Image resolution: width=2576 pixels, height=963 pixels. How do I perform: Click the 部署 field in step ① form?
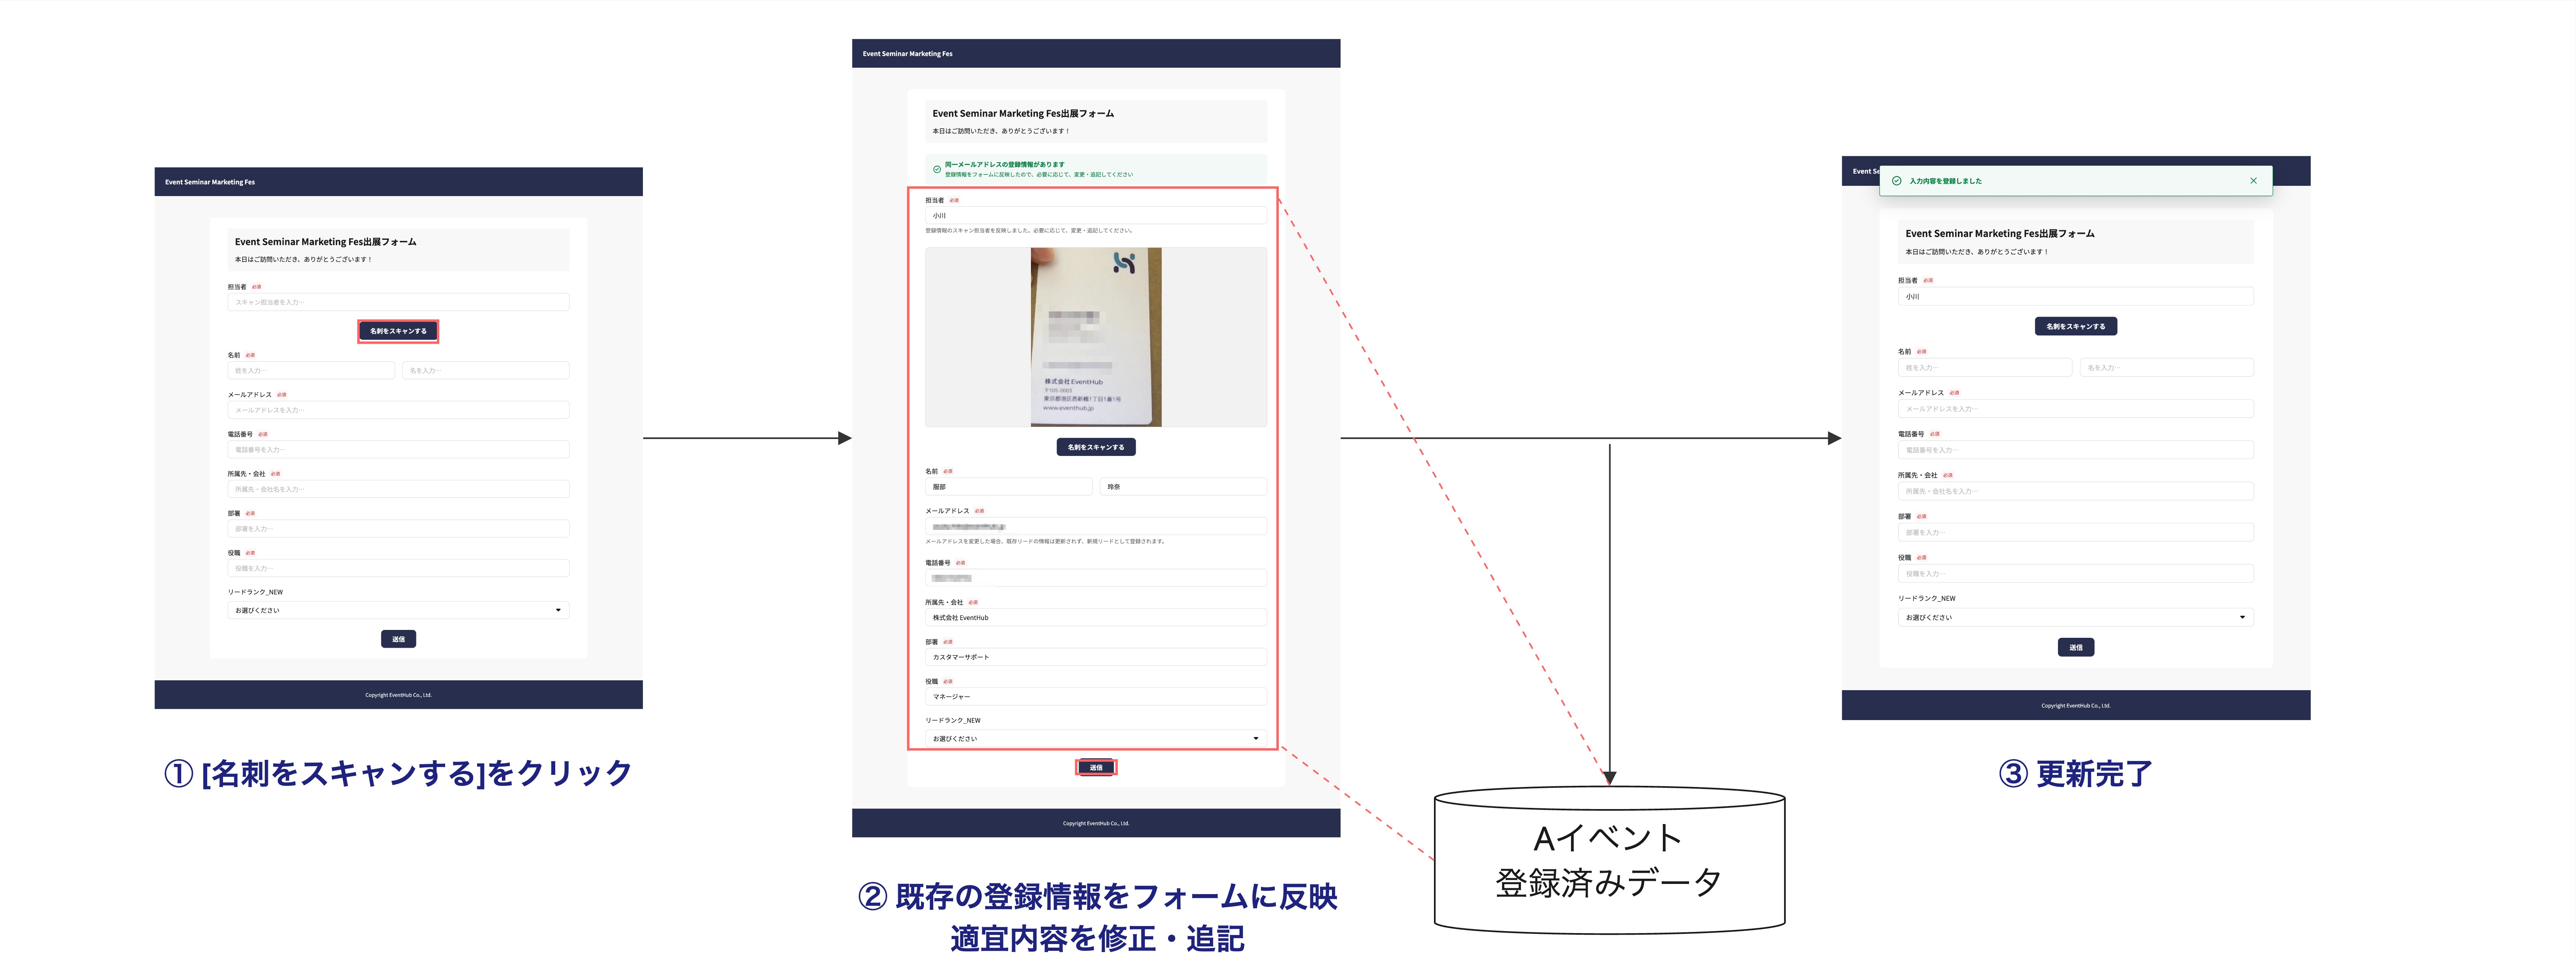click(398, 528)
